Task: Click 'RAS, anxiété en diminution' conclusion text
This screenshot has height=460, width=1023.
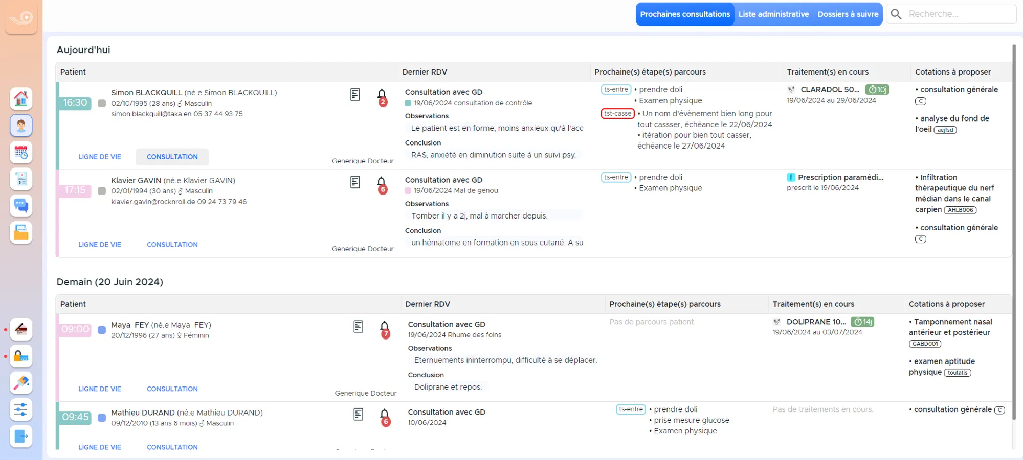Action: tap(494, 155)
